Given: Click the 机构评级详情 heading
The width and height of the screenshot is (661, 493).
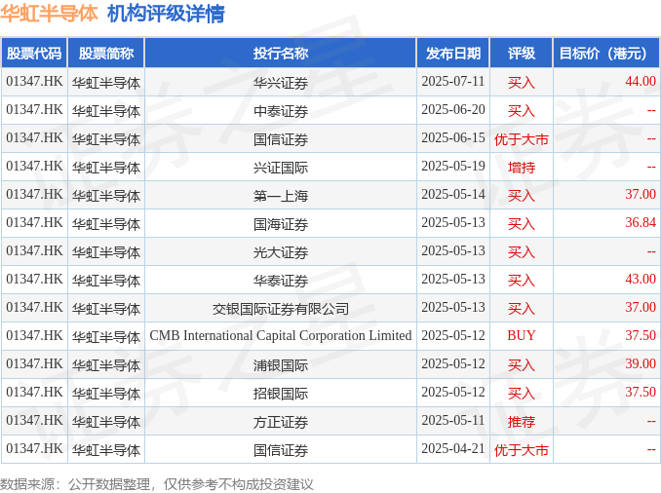Looking at the screenshot, I should pos(166,14).
